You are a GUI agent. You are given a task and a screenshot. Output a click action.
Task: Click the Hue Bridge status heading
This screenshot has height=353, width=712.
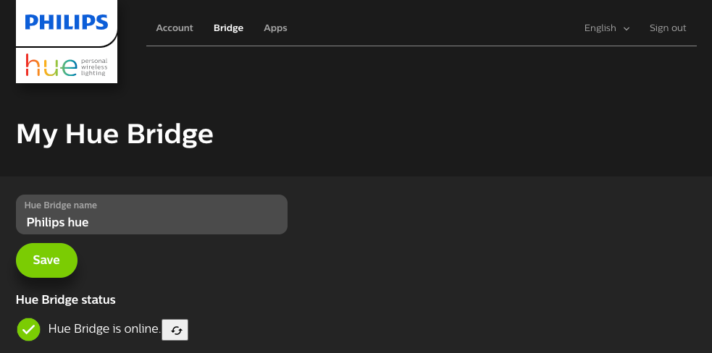point(66,300)
